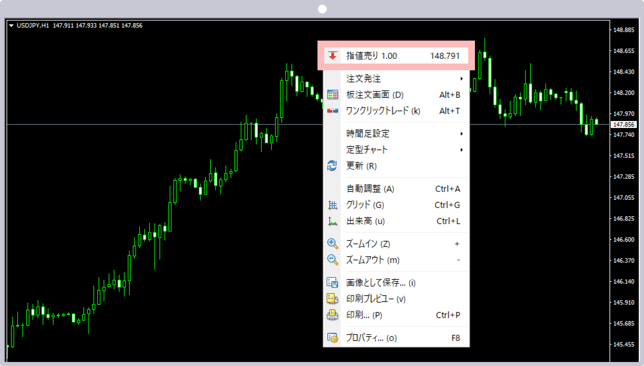
Task: Click price scale value 147.285
Action: [x=624, y=177]
